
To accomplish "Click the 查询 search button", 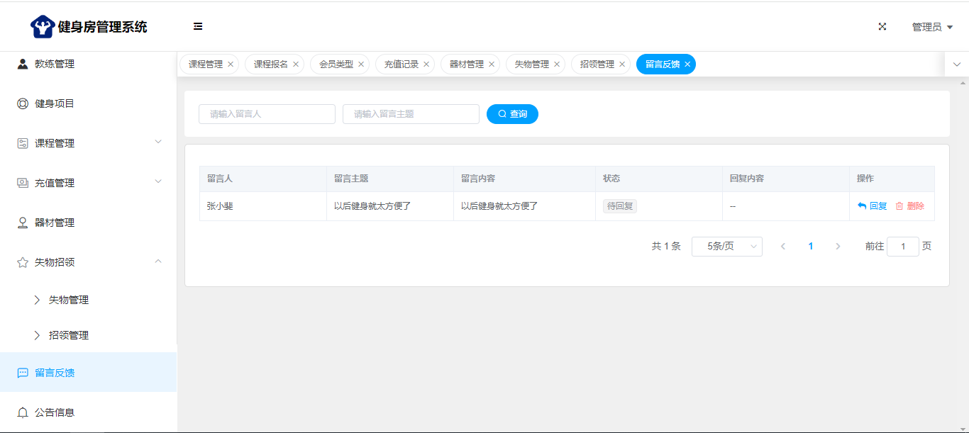I will pyautogui.click(x=512, y=114).
